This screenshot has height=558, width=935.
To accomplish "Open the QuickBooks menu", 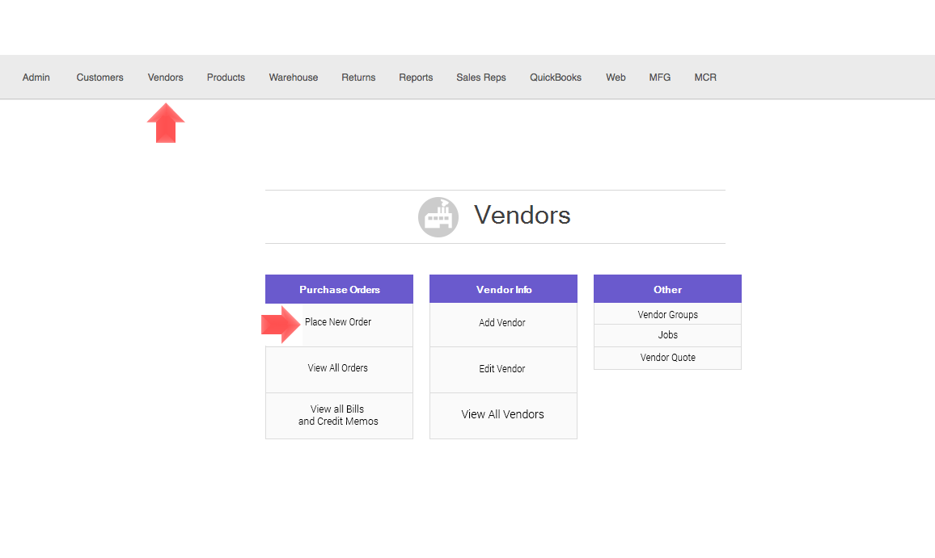I will [x=556, y=78].
